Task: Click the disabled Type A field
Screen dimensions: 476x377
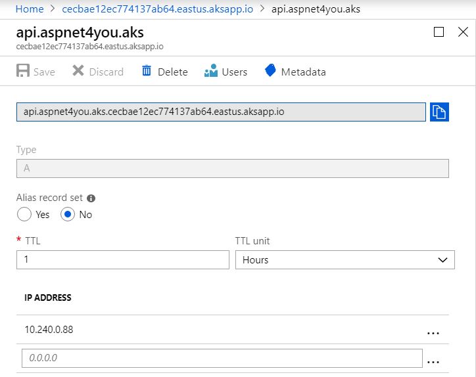Action: tap(233, 168)
